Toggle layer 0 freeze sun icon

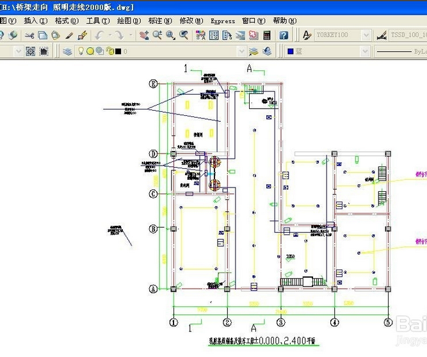[90, 51]
